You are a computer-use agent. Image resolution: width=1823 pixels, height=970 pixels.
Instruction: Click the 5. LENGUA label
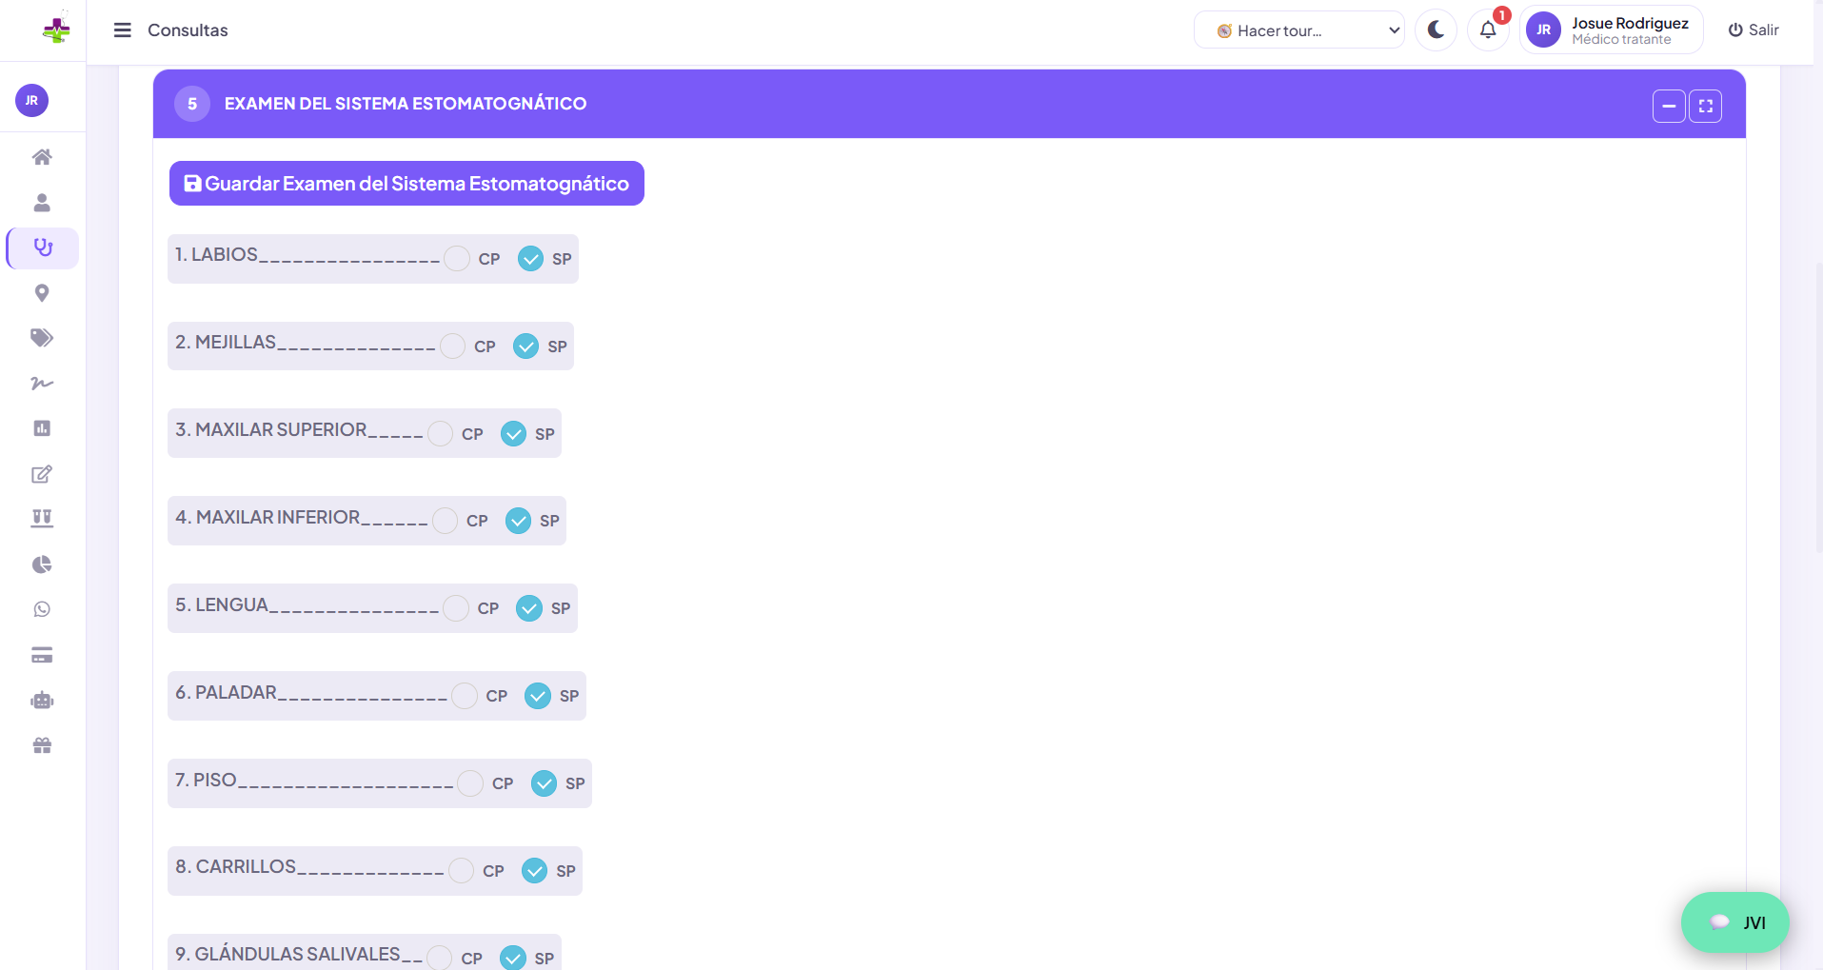(222, 605)
